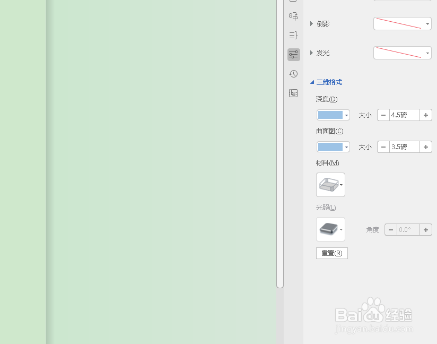Screen dimensions: 437x344
Task: Open the 材料 material dropdown
Action: coord(330,185)
